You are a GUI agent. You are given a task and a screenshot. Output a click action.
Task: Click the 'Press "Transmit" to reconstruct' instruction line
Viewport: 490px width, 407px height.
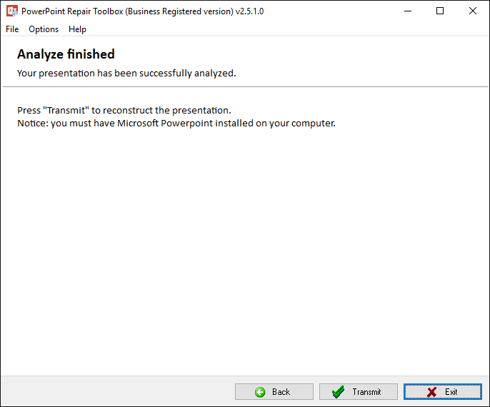(x=124, y=110)
